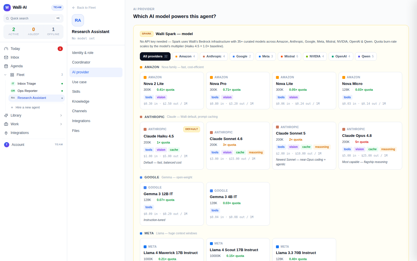The height and width of the screenshot is (261, 417).
Task: Select the Claude Sonnet 4.6 model card
Action: [x=238, y=146]
